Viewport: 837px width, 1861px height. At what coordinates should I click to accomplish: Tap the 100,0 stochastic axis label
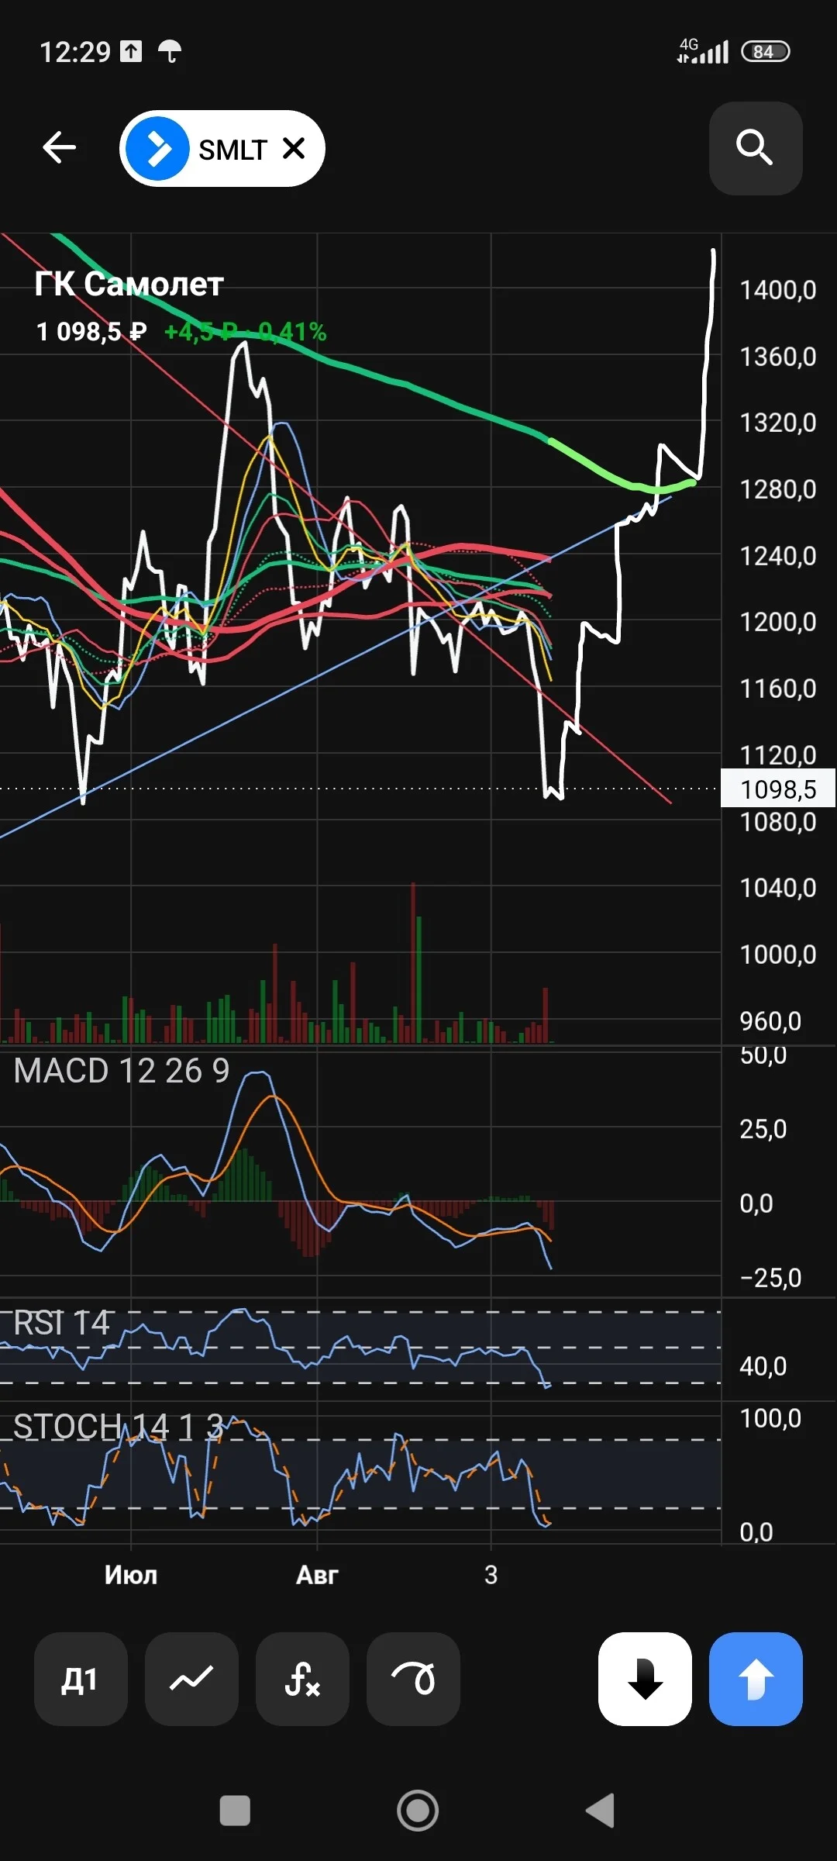(770, 1418)
